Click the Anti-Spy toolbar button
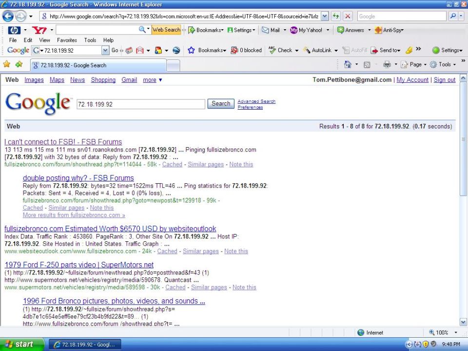The width and height of the screenshot is (468, 351). pos(389,30)
